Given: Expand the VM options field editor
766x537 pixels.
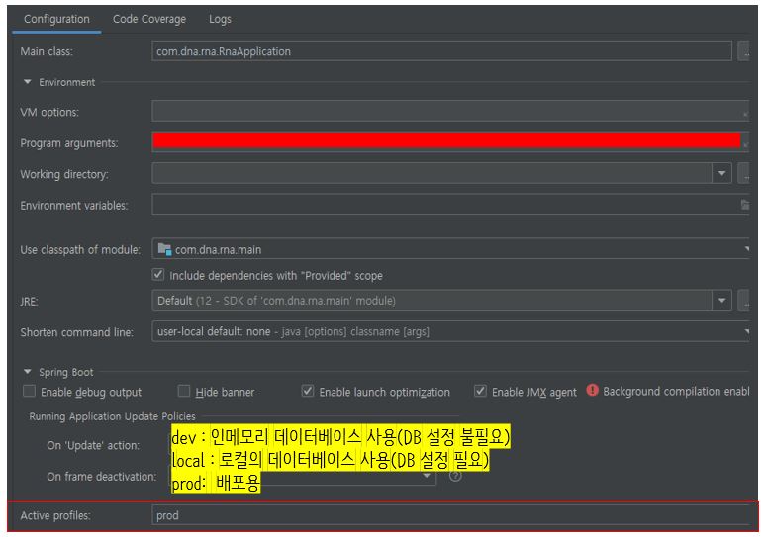Looking at the screenshot, I should pos(745,115).
